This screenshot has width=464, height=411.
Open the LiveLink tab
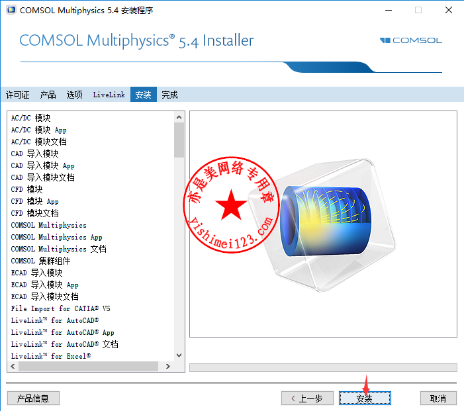[109, 95]
